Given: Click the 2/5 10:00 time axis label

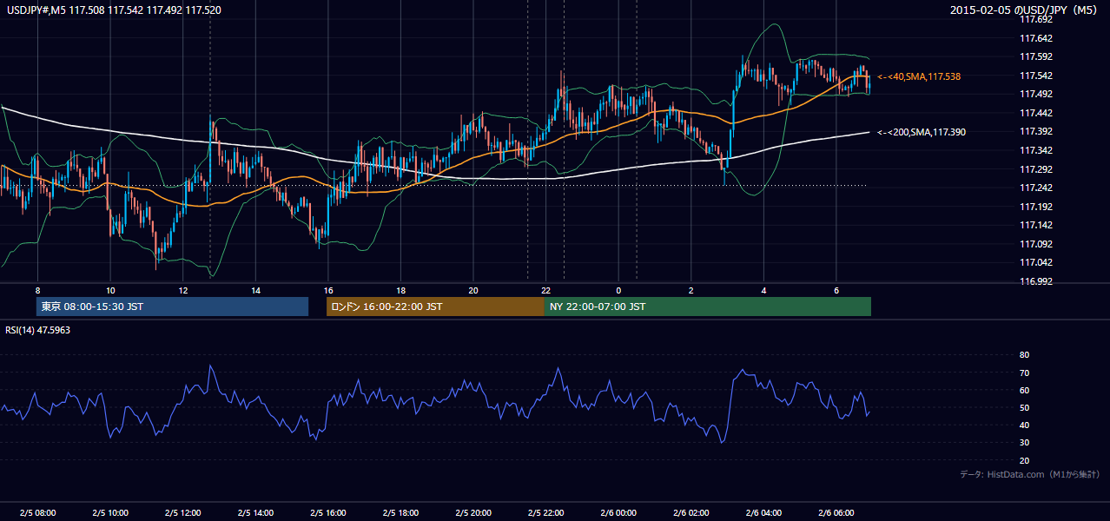Looking at the screenshot, I should (110, 513).
